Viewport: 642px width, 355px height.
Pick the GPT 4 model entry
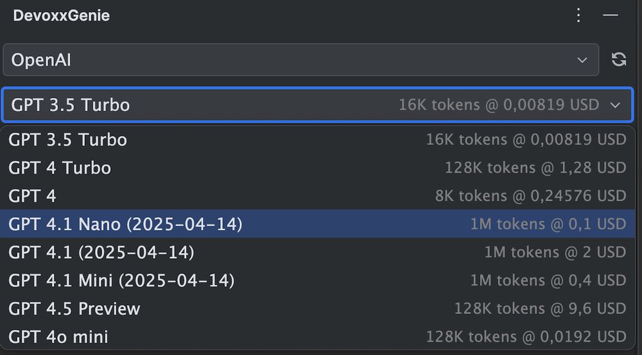coord(317,195)
